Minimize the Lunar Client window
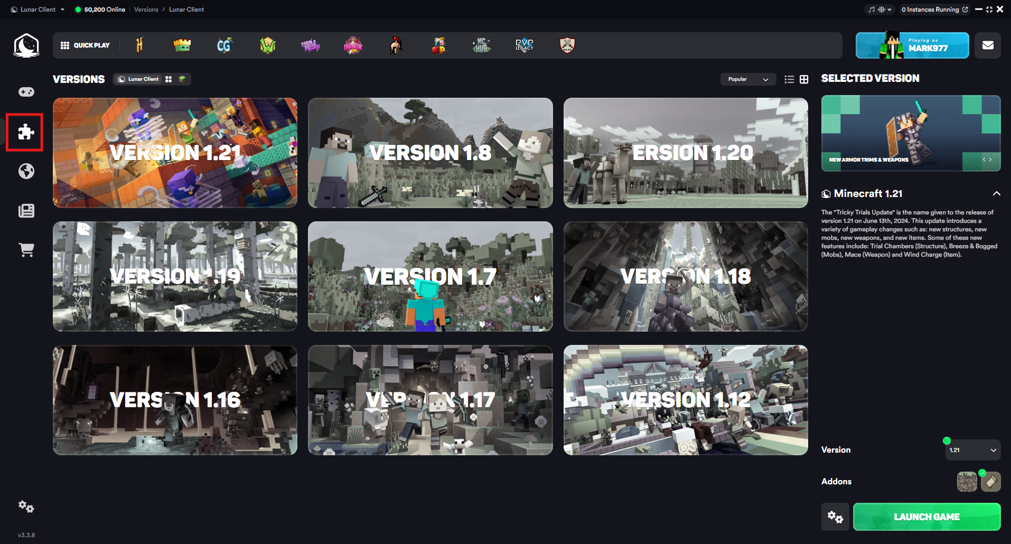The width and height of the screenshot is (1011, 544). (x=979, y=10)
